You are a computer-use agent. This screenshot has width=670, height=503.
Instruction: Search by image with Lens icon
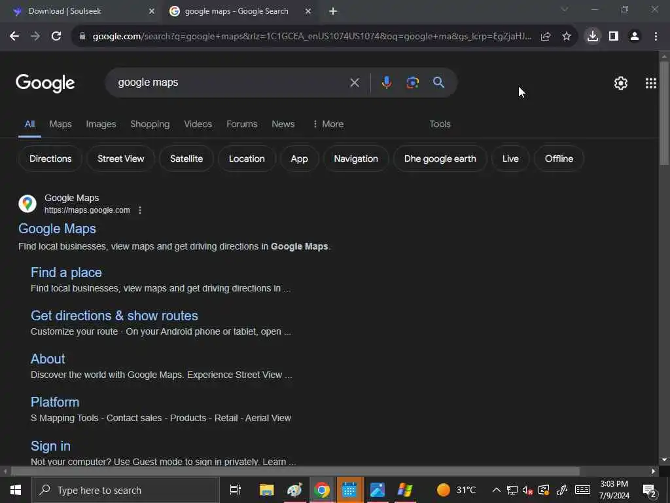point(412,83)
